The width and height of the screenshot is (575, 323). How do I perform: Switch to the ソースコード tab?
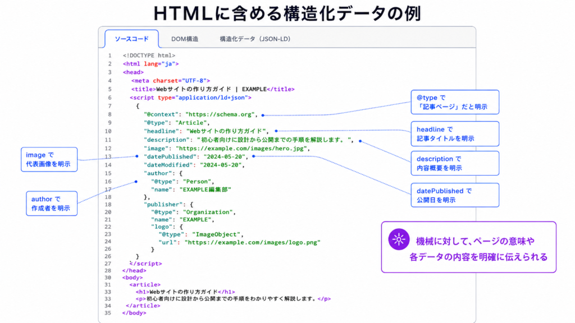pos(131,39)
